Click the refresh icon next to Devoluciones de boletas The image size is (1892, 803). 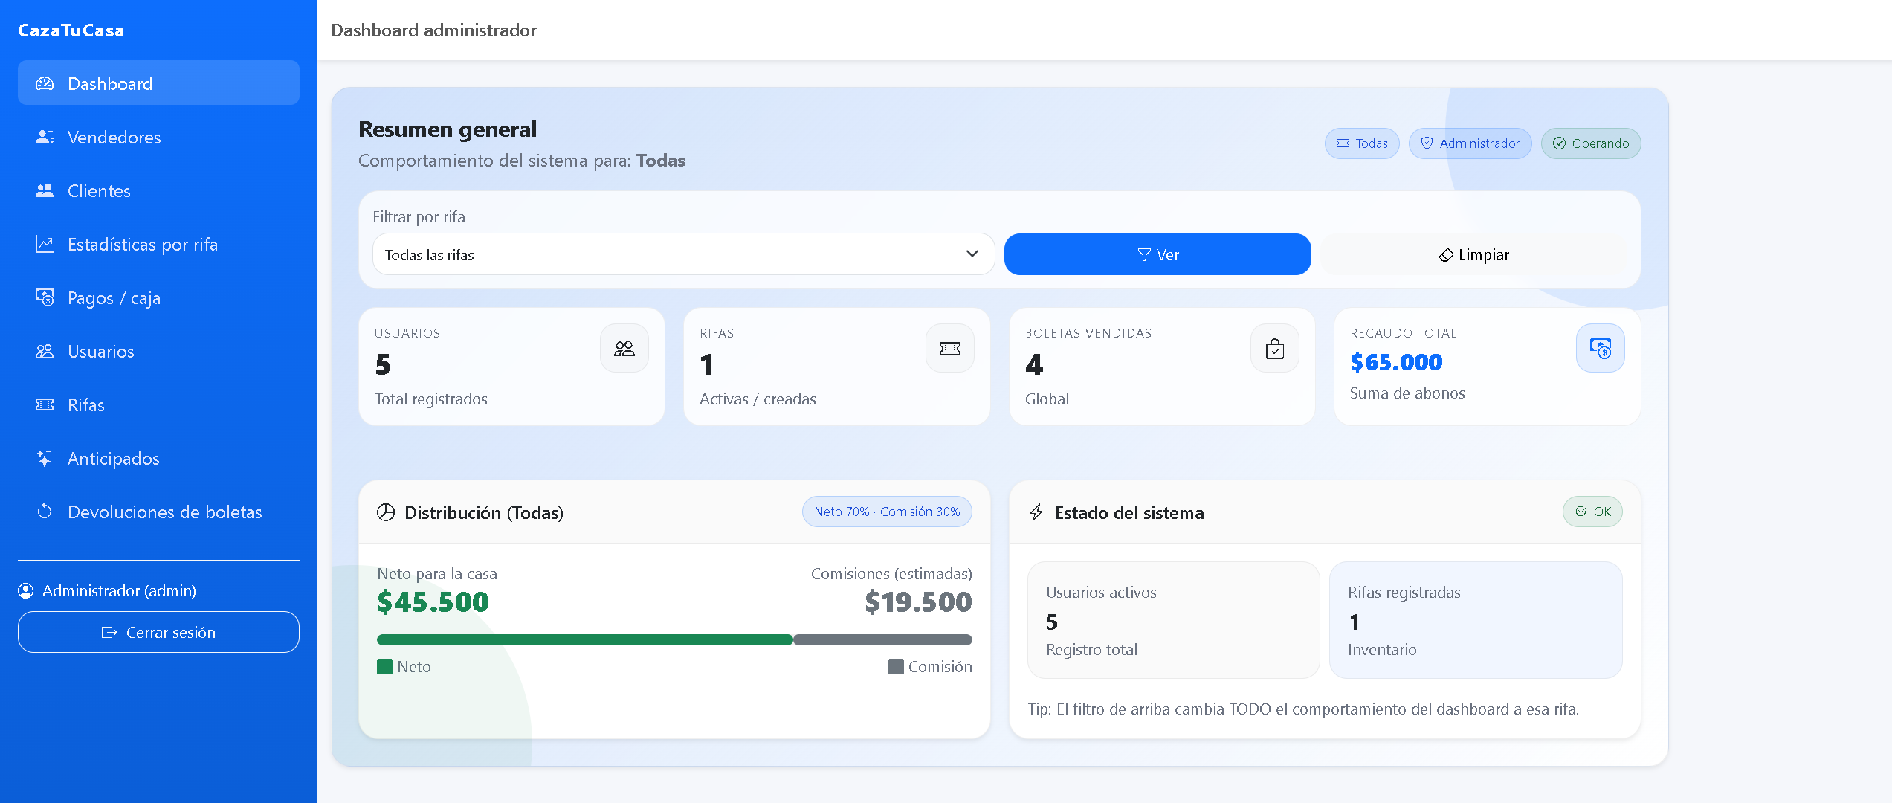(x=45, y=512)
